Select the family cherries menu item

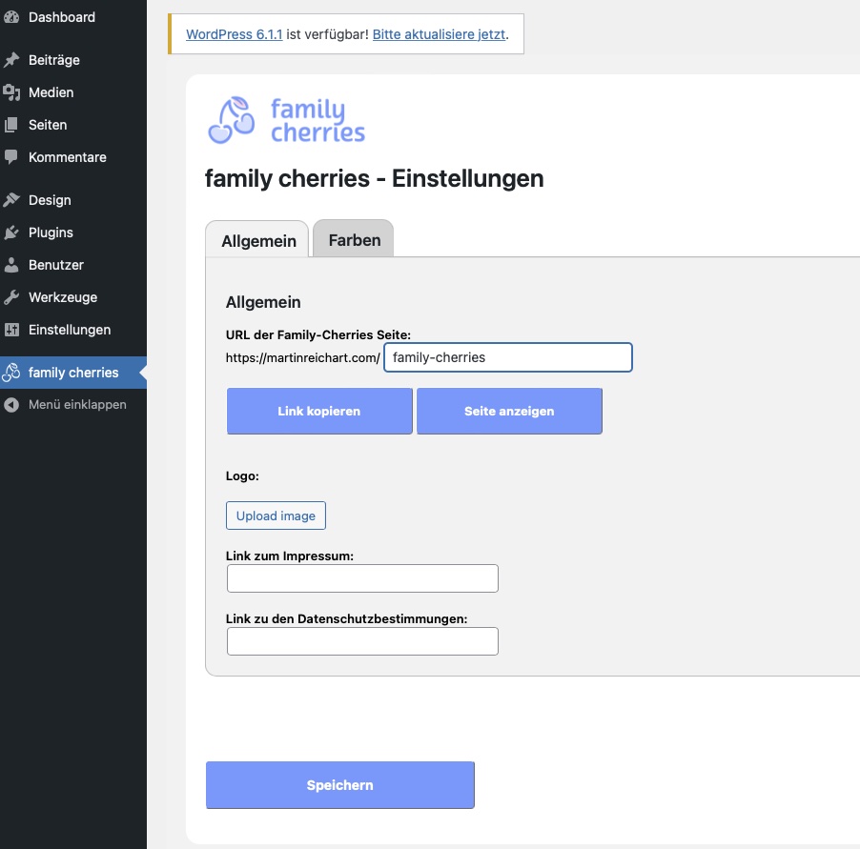(72, 373)
